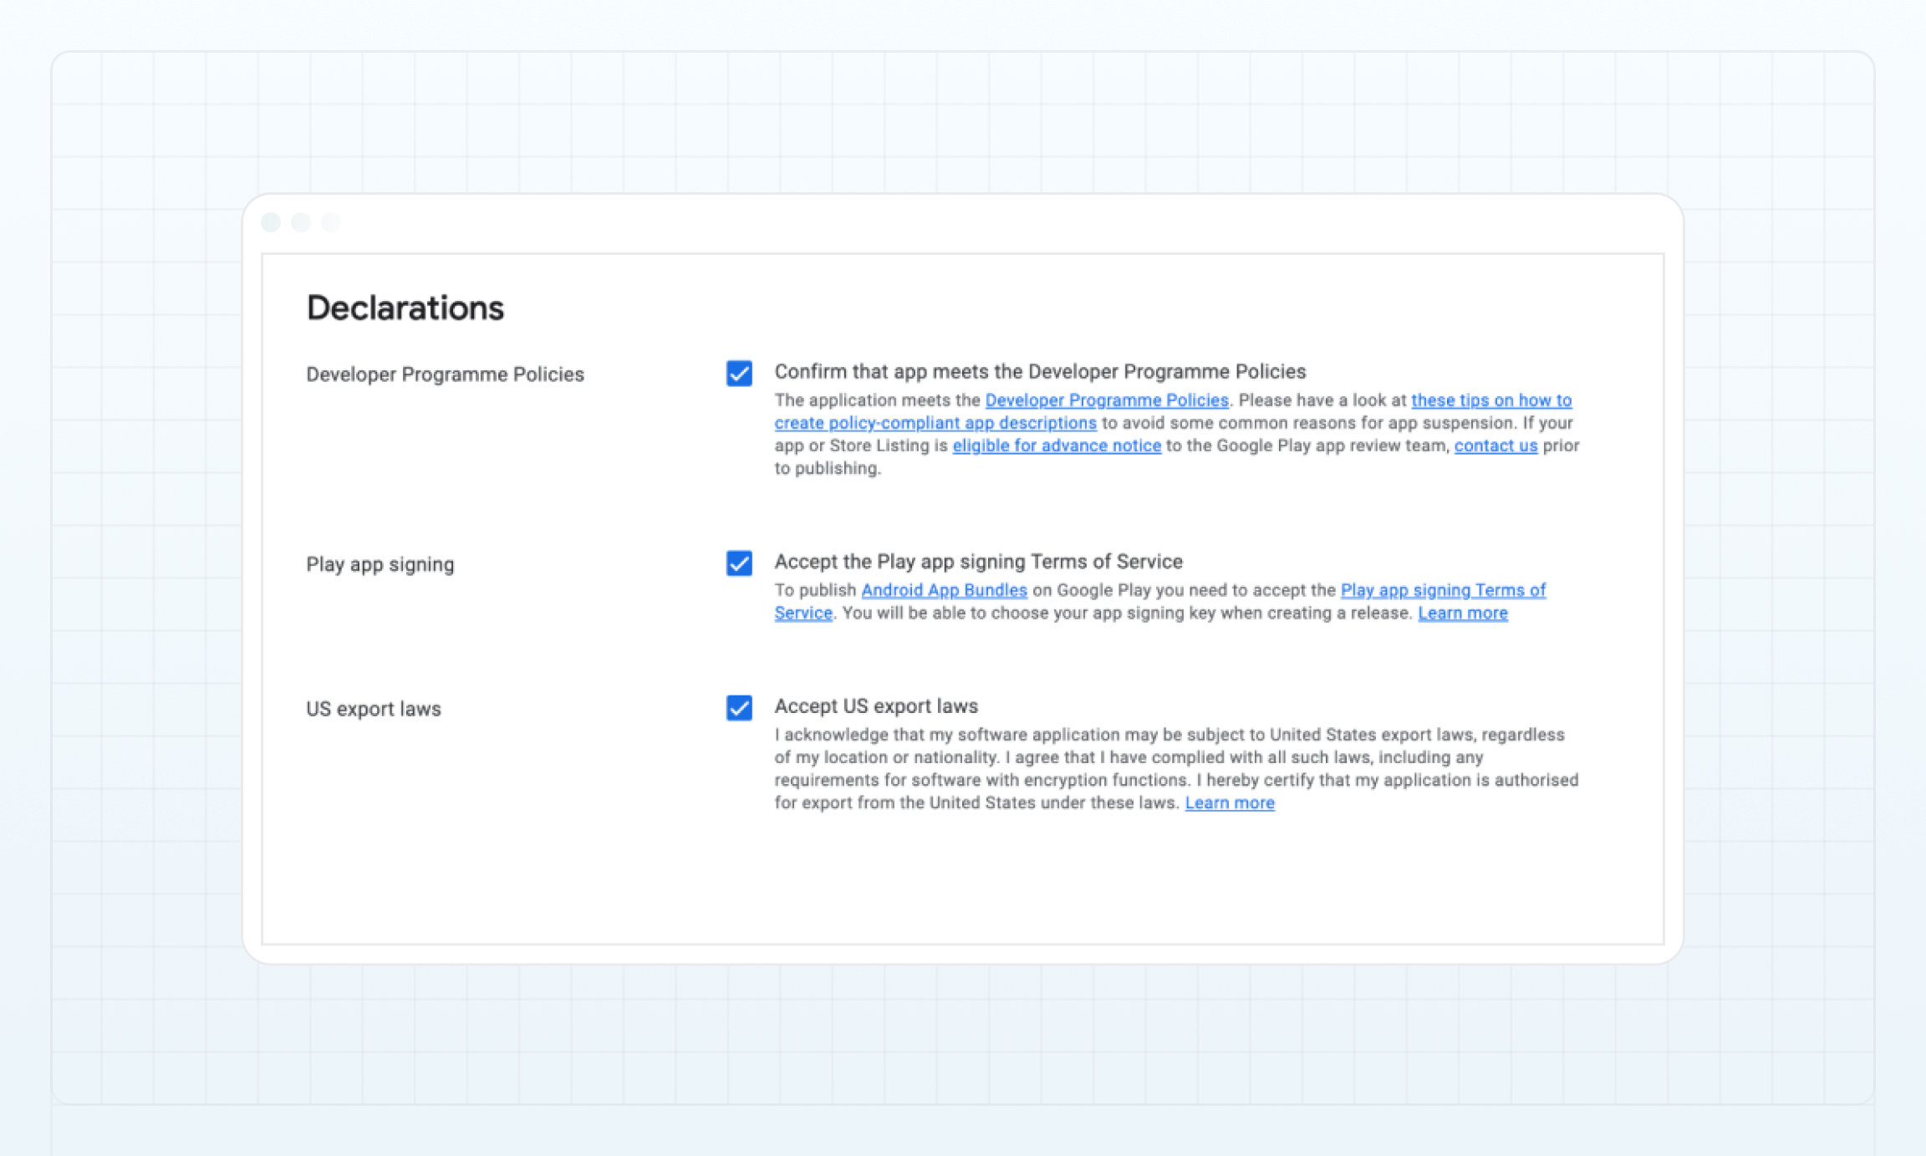Click the 'contact us' link
Screen dimensions: 1926x1156
1495,446
